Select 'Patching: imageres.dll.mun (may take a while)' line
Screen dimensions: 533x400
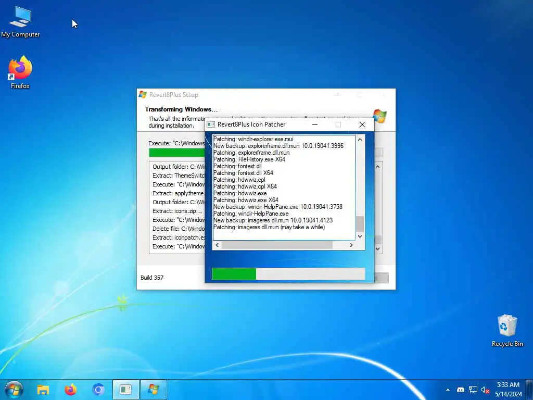269,227
